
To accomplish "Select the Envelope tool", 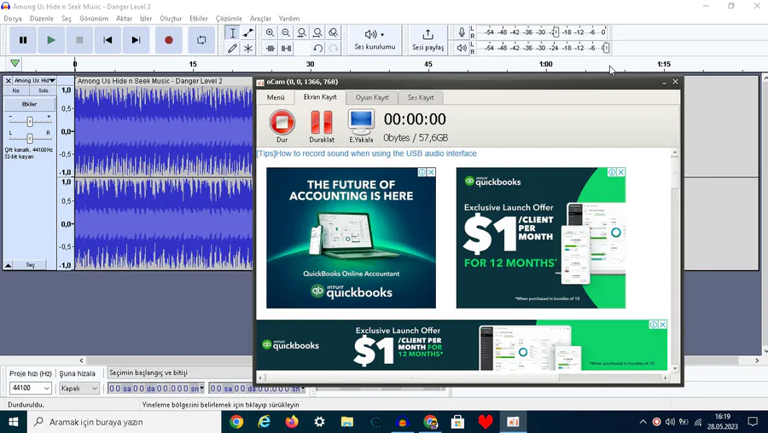I will coord(248,32).
